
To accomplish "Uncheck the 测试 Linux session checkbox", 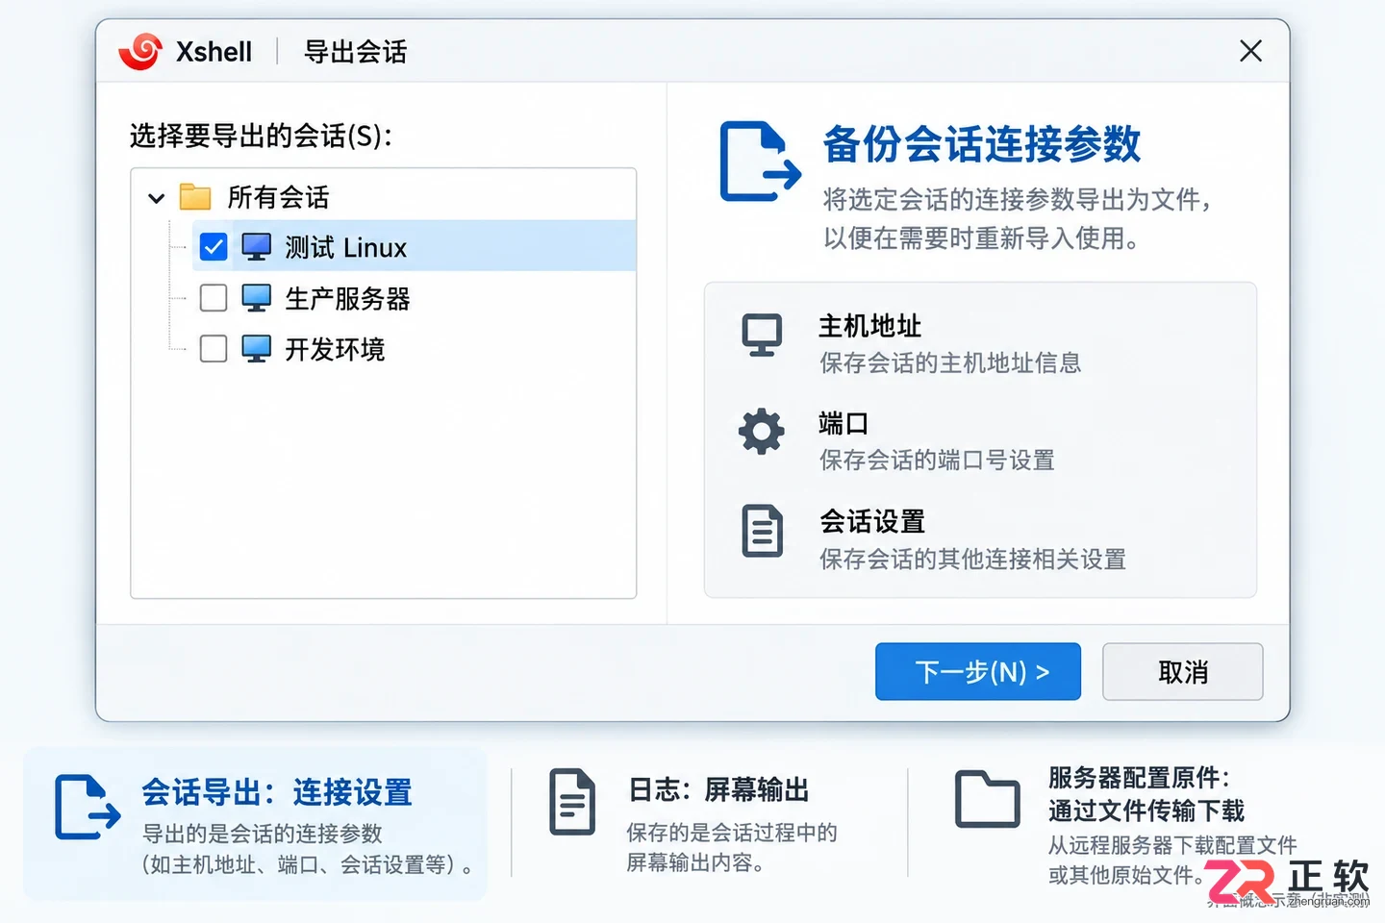I will tap(214, 247).
